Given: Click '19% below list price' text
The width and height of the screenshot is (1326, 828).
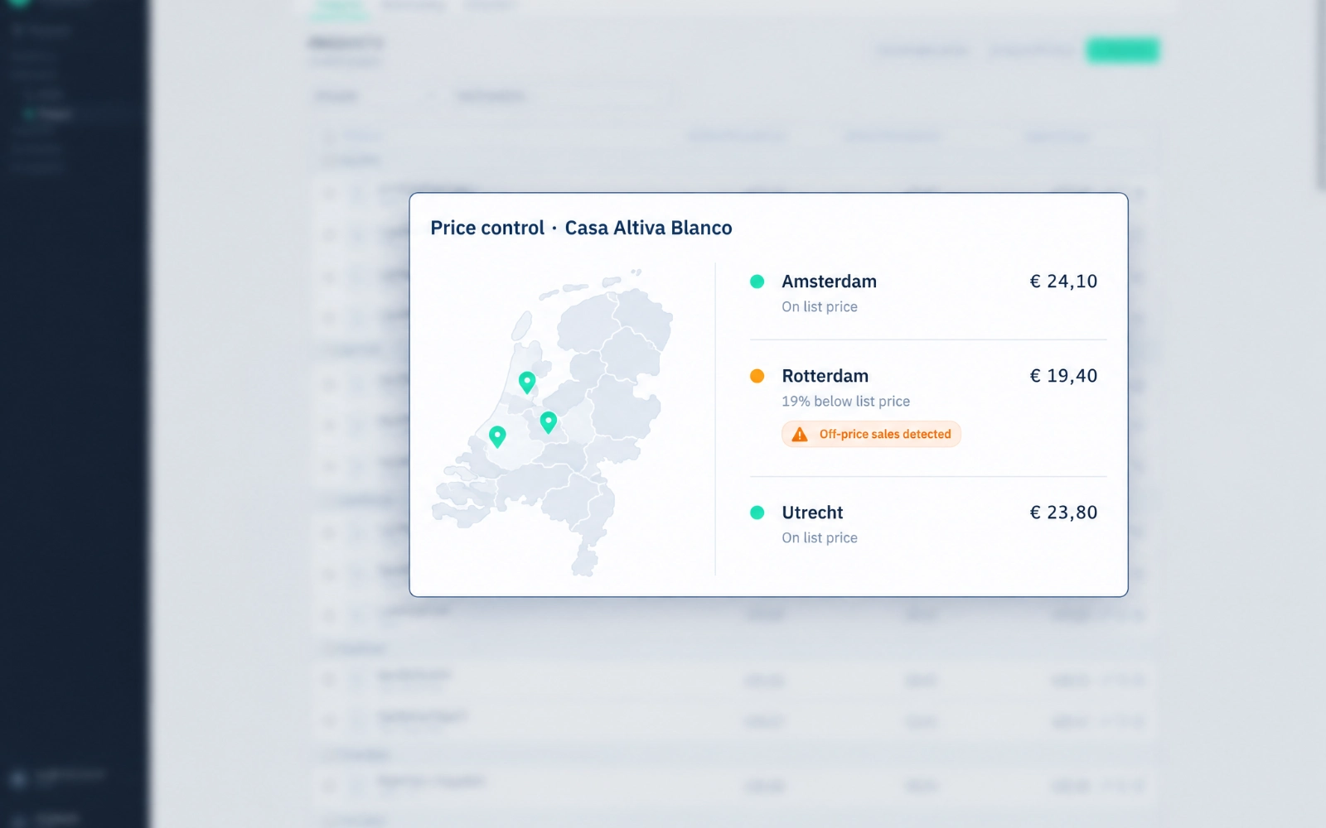Looking at the screenshot, I should tap(845, 401).
